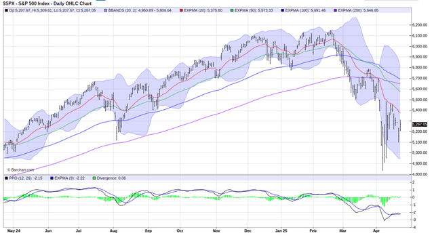Click the Apr date axis label
The height and width of the screenshot is (244, 434).
click(376, 230)
